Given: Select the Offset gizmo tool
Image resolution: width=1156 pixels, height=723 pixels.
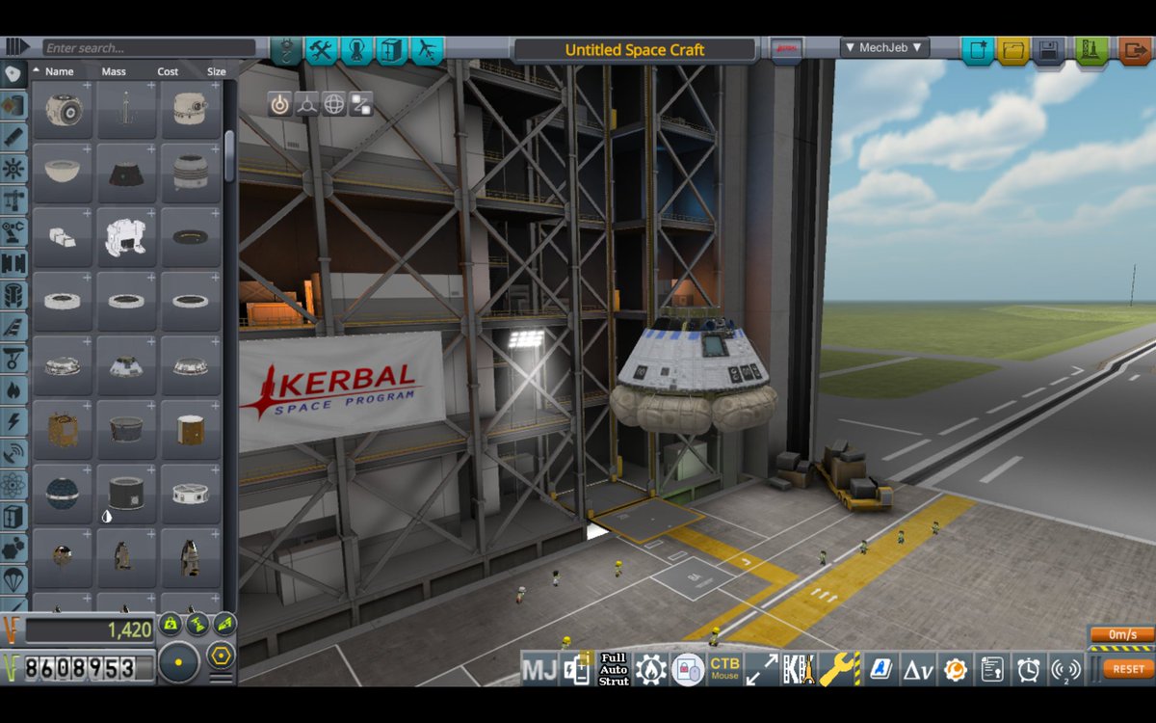Looking at the screenshot, I should 307,105.
